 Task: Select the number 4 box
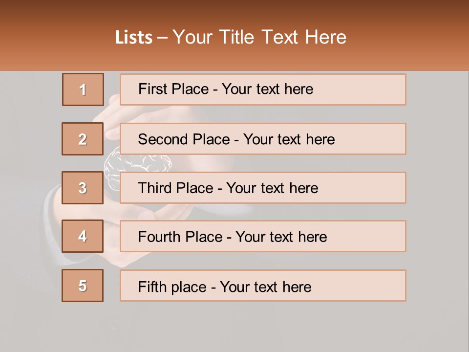pyautogui.click(x=83, y=237)
